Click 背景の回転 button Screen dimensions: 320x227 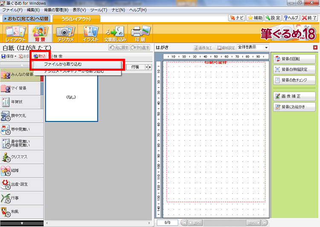(294, 59)
